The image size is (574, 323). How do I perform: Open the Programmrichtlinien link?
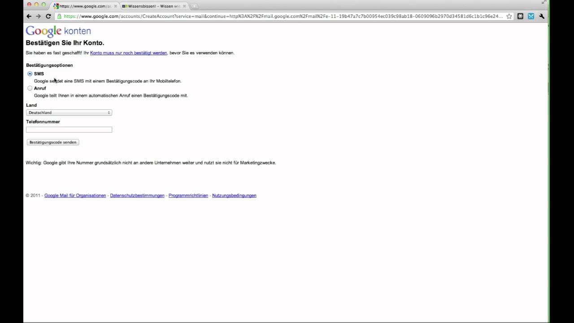coord(188,196)
